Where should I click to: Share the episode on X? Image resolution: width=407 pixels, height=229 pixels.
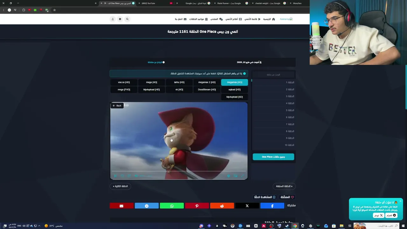point(247,206)
